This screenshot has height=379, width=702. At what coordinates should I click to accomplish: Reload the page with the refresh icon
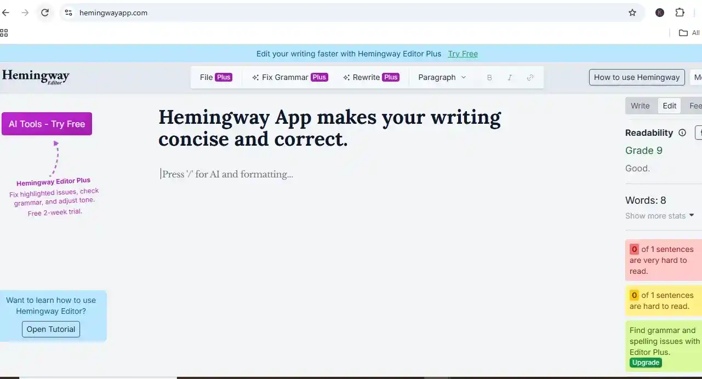coord(45,13)
